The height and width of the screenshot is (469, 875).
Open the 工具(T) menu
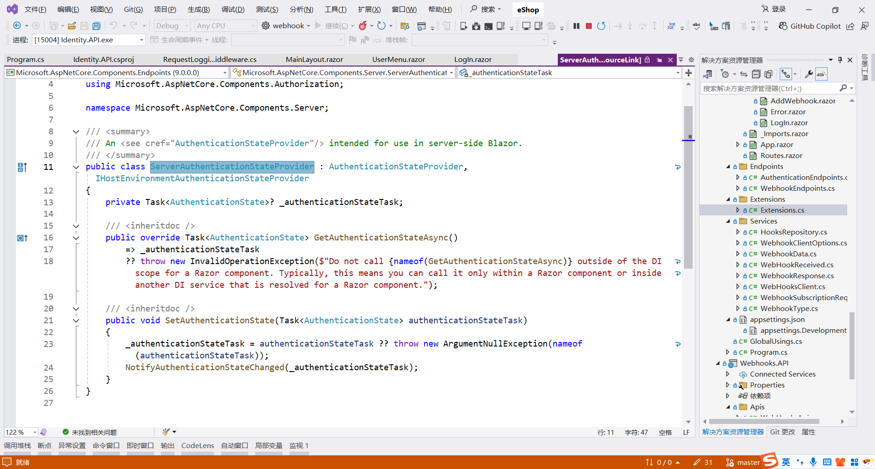(x=335, y=9)
